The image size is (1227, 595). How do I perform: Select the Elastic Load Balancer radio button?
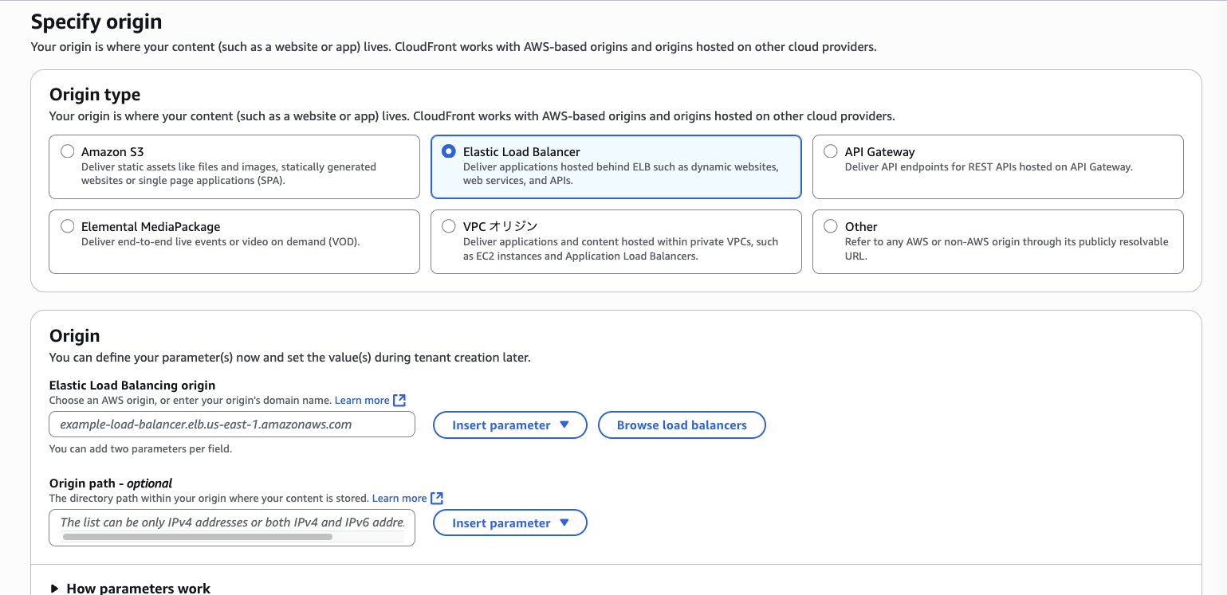[449, 151]
